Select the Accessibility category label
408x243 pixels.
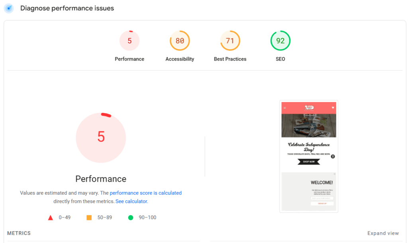180,59
